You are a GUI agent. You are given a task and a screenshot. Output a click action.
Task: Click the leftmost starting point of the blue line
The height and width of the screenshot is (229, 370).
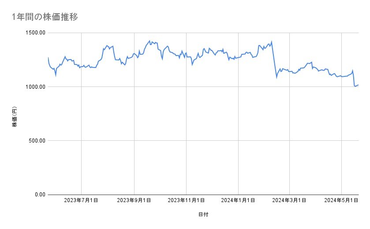pos(48,58)
